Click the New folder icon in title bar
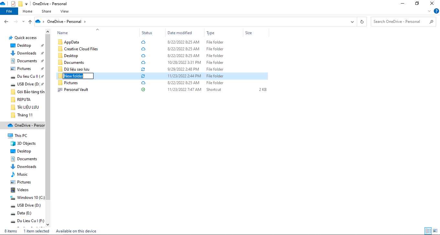This screenshot has height=235, width=440. tap(20, 4)
